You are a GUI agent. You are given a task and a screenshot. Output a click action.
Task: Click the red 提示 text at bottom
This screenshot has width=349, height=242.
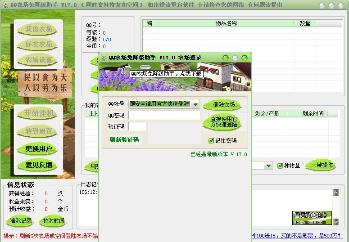click(x=51, y=236)
